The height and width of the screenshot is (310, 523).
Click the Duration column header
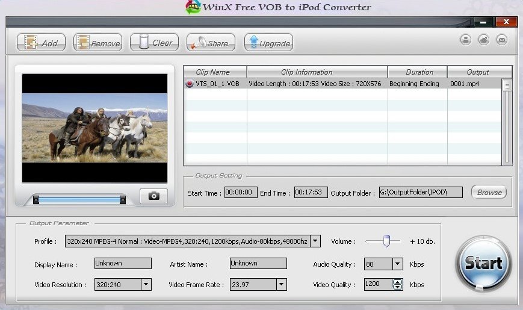click(417, 72)
